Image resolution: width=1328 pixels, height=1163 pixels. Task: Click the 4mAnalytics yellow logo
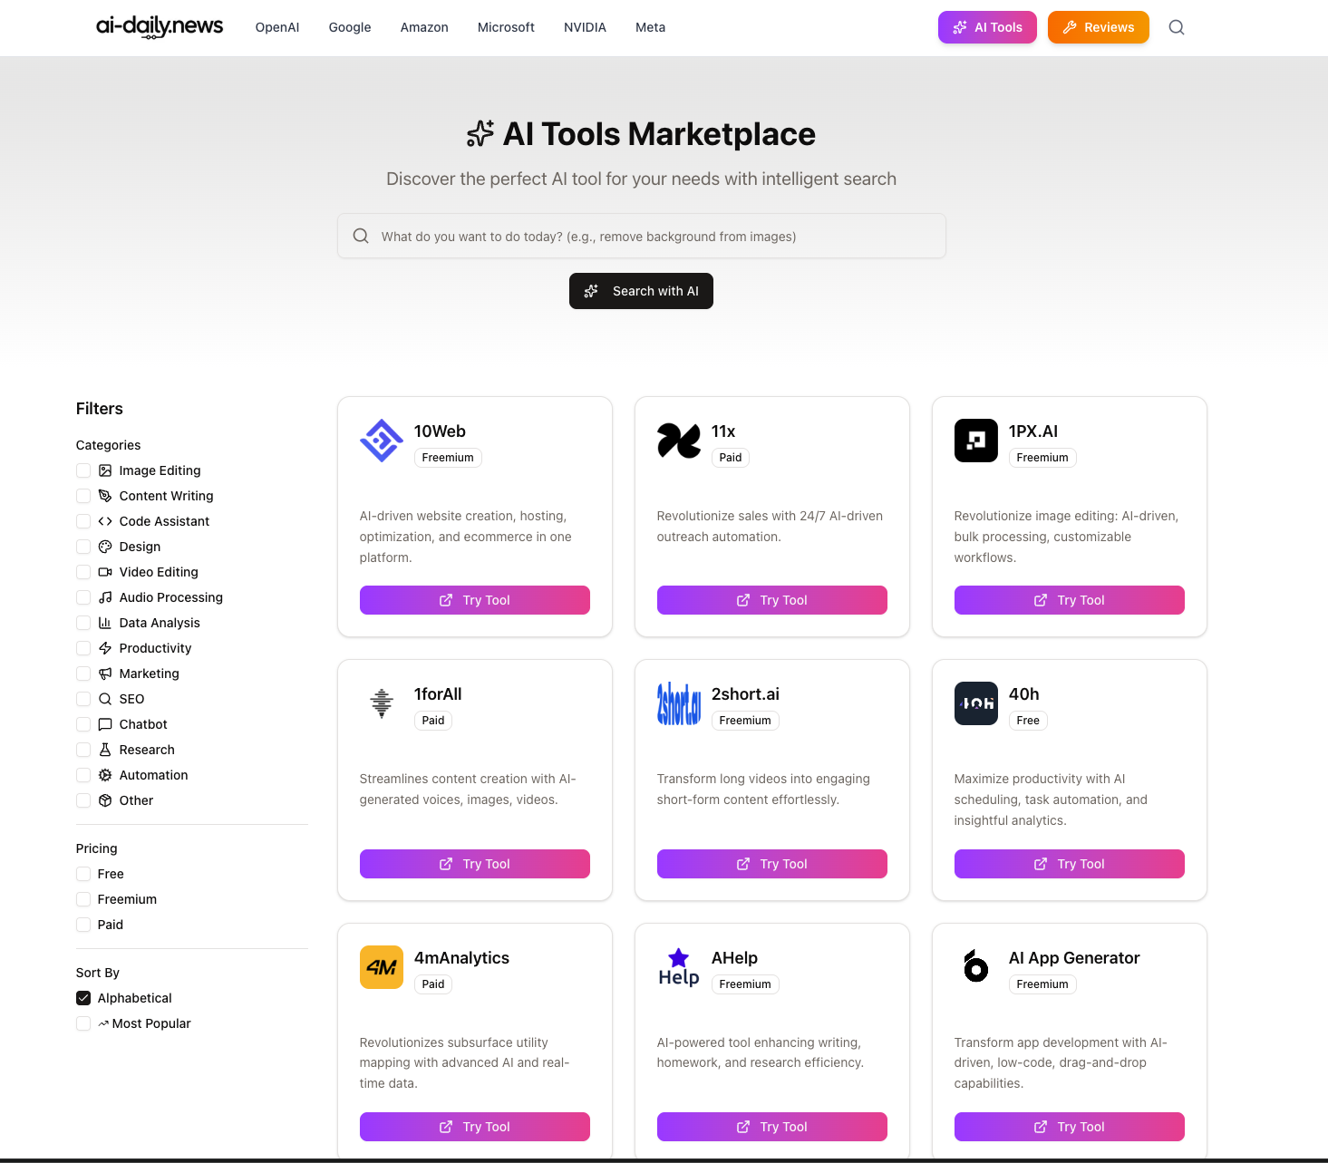tap(381, 967)
